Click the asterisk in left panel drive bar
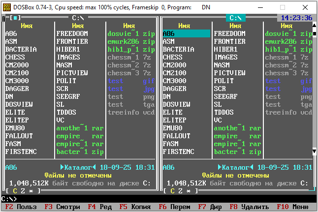Viewport: 318px width, 212px height. tap(31, 191)
